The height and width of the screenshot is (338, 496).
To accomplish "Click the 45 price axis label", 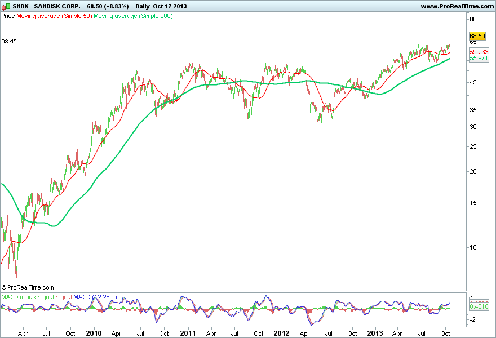I will click(x=473, y=82).
